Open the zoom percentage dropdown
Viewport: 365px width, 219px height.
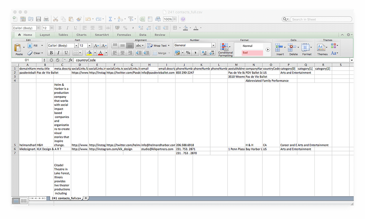click(x=175, y=19)
